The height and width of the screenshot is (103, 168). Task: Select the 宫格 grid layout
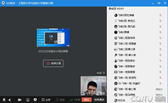click(60, 100)
